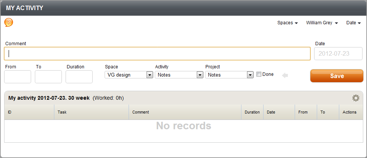This screenshot has height=158, width=367.
Task: Click the Duration column header in table
Action: click(x=252, y=112)
